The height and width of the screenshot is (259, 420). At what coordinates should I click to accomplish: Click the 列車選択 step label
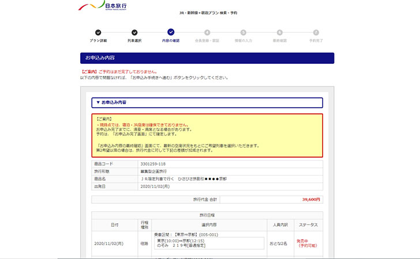coord(134,41)
